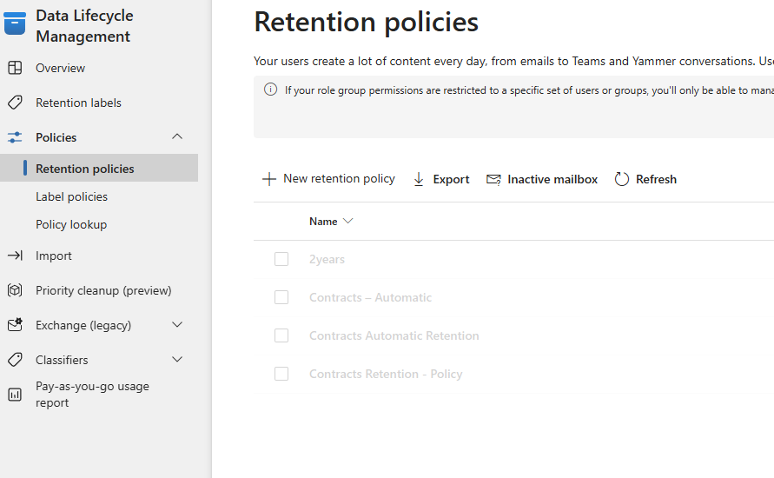Go to Policy lookup page
This screenshot has height=478, width=774.
[x=71, y=224]
